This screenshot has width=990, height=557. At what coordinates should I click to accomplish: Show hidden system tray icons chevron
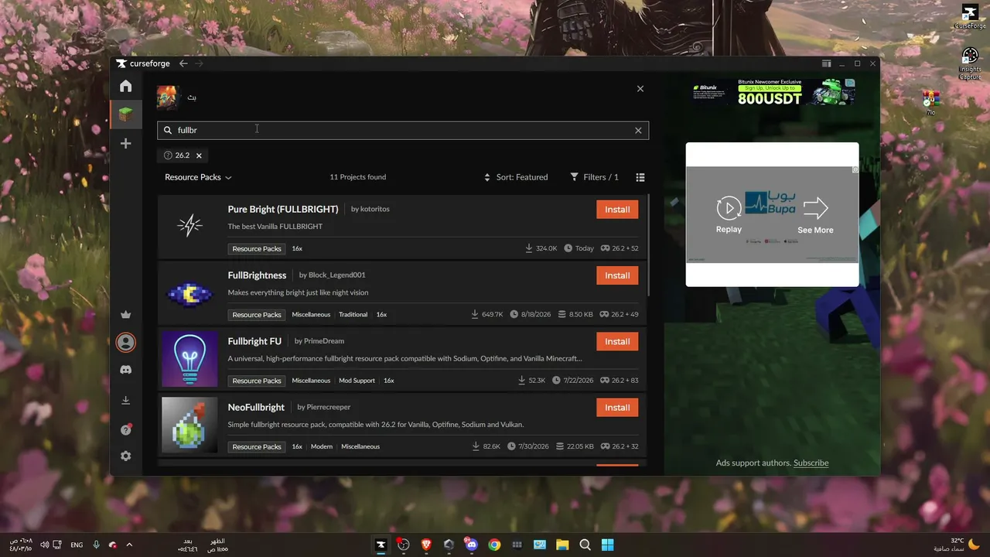click(x=129, y=545)
